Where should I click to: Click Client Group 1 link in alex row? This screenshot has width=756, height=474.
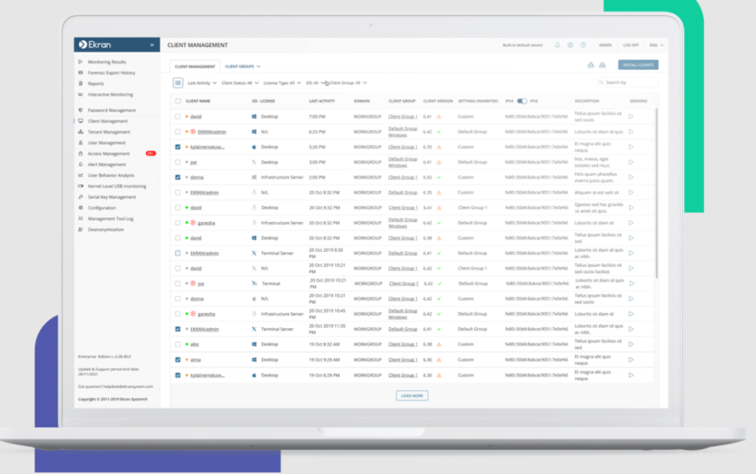tap(403, 344)
